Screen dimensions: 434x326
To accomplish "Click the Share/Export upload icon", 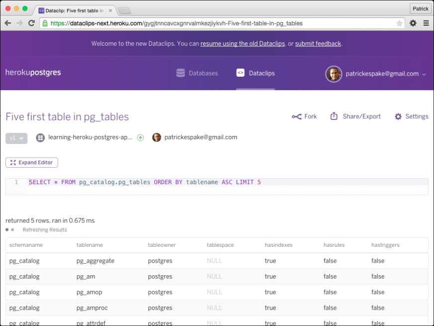I will pyautogui.click(x=334, y=116).
